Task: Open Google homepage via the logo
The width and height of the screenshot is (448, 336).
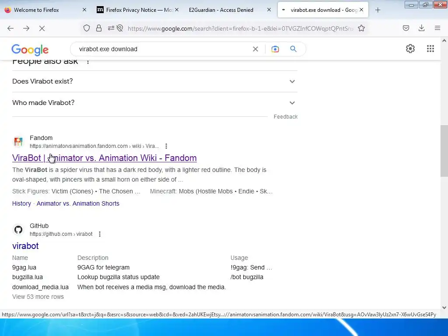Action: point(30,50)
